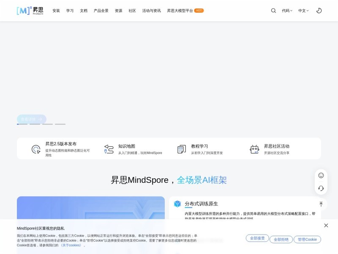Click the smiley feedback icon
Screen dimensions: 338x254
pos(321,175)
